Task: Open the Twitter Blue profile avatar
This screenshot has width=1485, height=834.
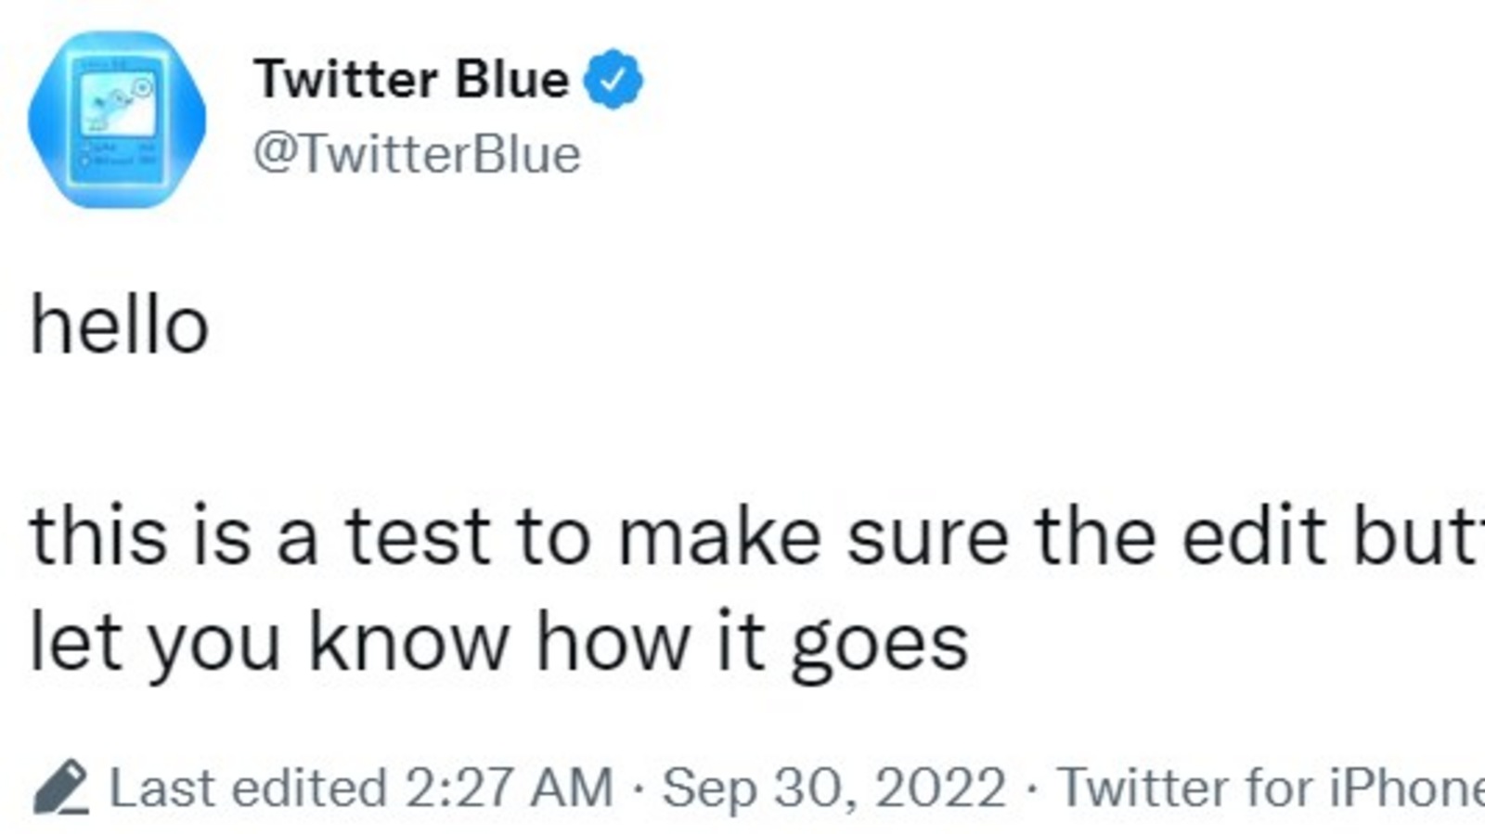Action: pos(117,119)
